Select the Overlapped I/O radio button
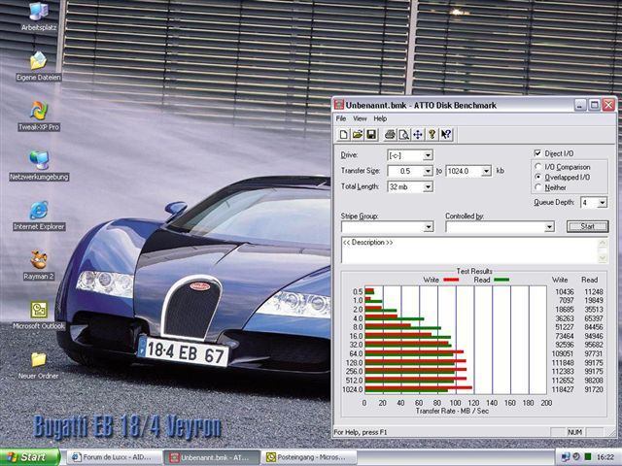This screenshot has width=622, height=466. pyautogui.click(x=538, y=177)
